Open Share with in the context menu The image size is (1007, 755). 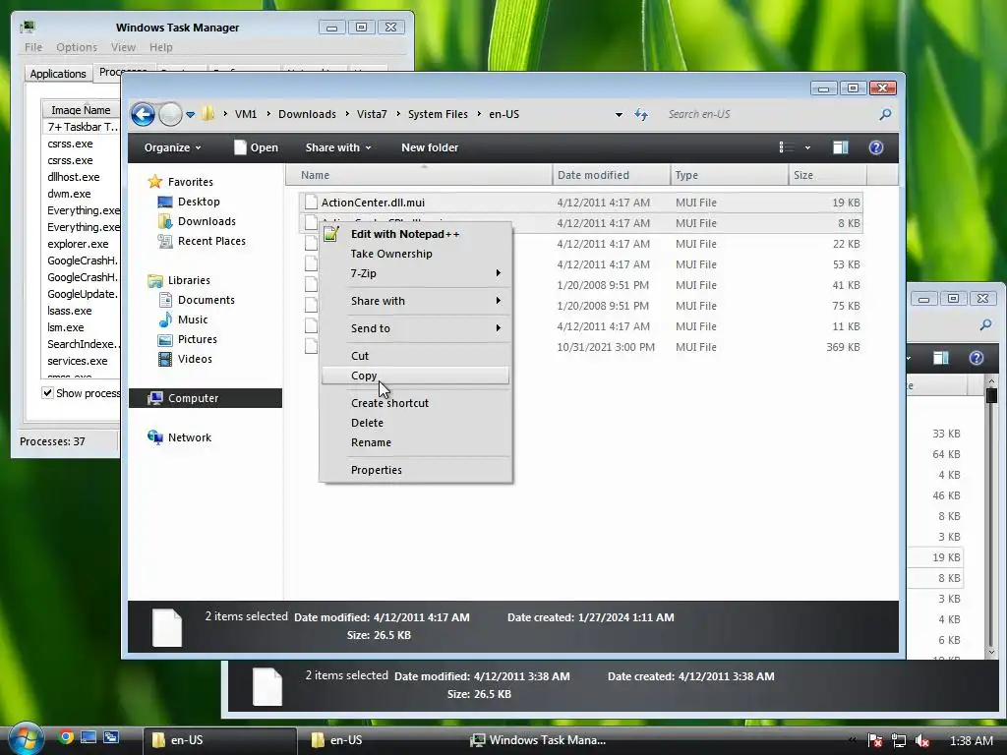[x=415, y=301]
